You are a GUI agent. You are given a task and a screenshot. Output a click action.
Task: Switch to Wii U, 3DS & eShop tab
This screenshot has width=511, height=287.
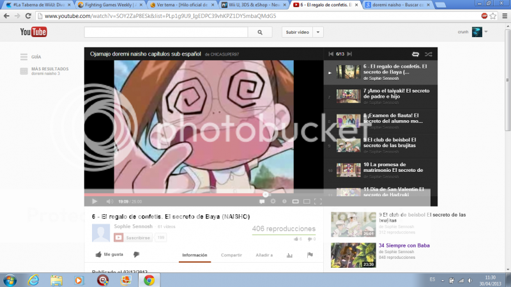254,5
